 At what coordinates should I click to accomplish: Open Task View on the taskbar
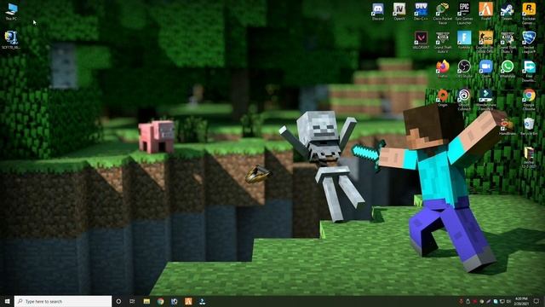tap(132, 301)
